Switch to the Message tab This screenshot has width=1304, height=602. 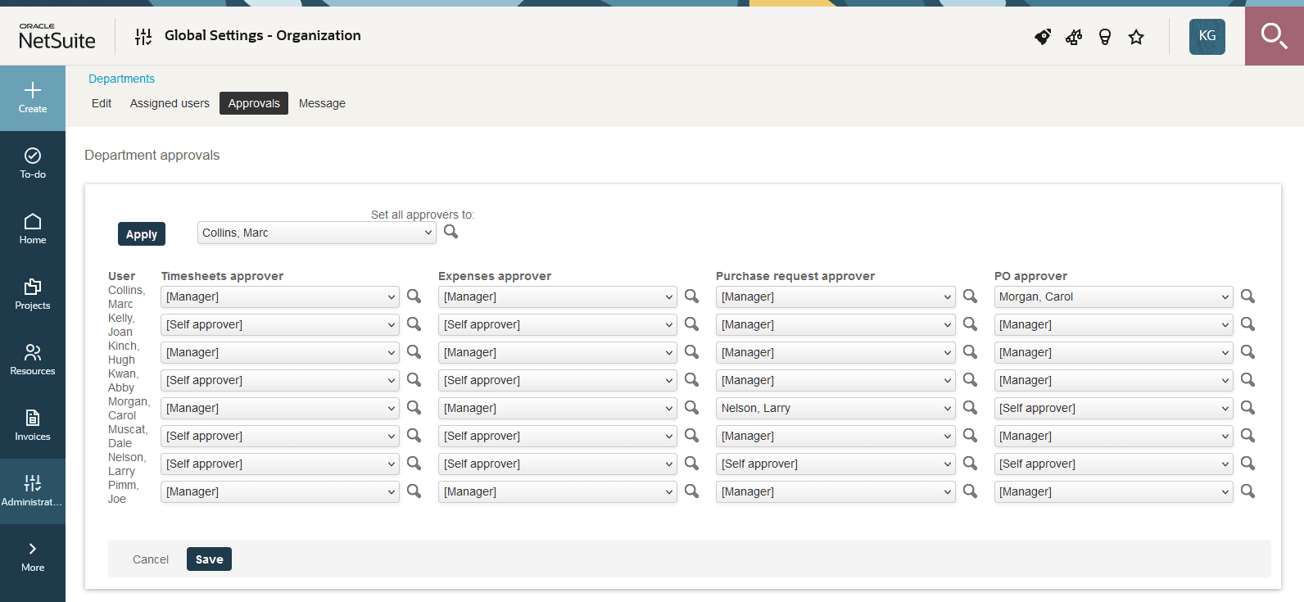(322, 103)
